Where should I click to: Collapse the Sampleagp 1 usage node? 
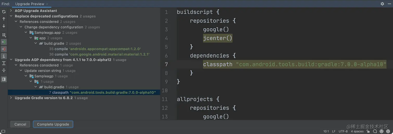coord(26,76)
